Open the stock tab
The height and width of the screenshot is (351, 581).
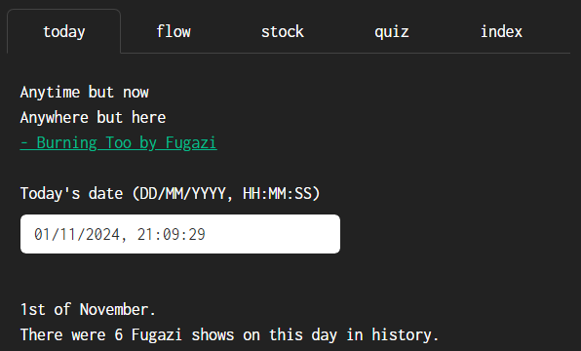(283, 31)
